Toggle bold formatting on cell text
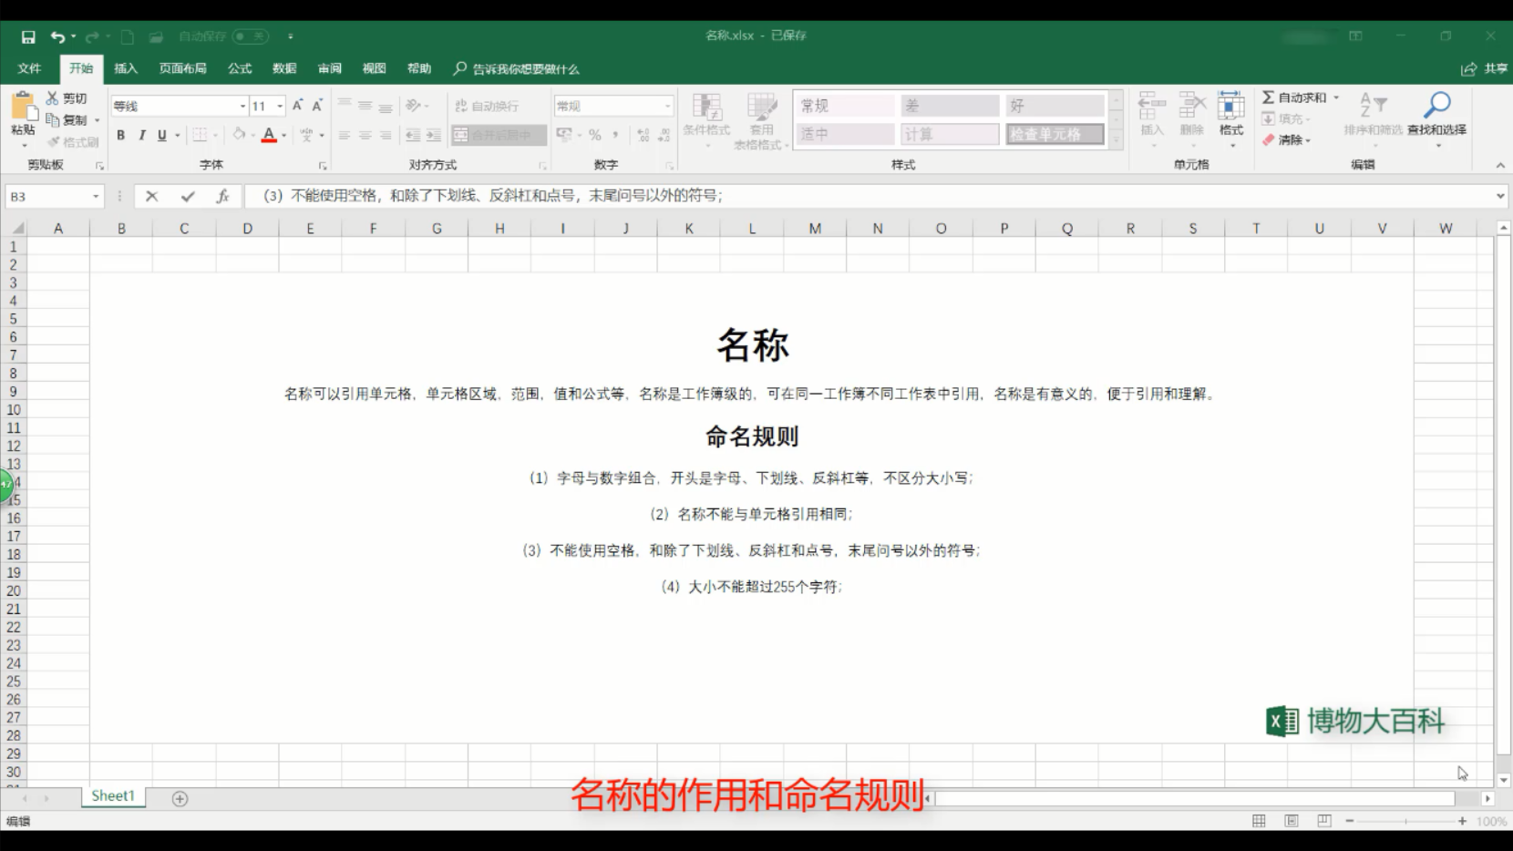Screen dimensions: 1513x851 (119, 135)
